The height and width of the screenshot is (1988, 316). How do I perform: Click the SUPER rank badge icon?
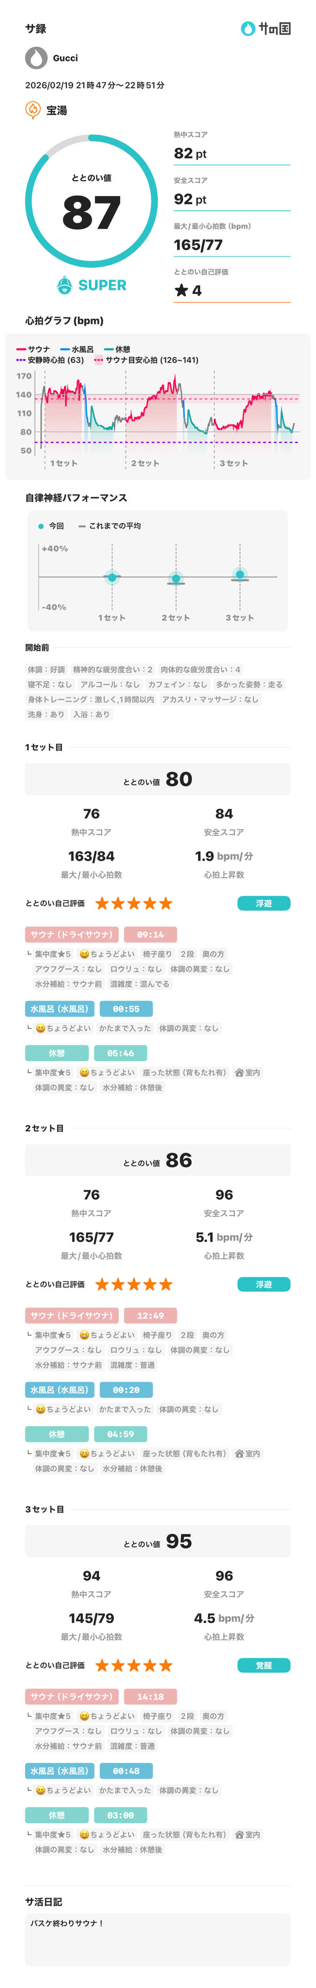point(65,285)
